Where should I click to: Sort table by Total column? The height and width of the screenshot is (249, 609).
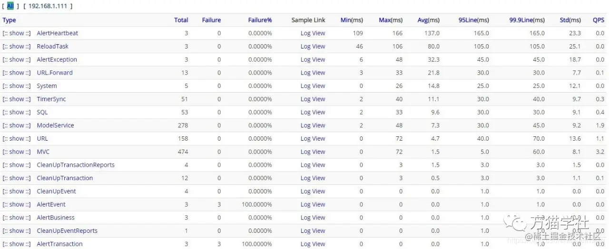tap(181, 20)
